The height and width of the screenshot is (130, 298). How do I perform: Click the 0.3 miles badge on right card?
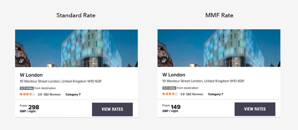click(x=169, y=88)
